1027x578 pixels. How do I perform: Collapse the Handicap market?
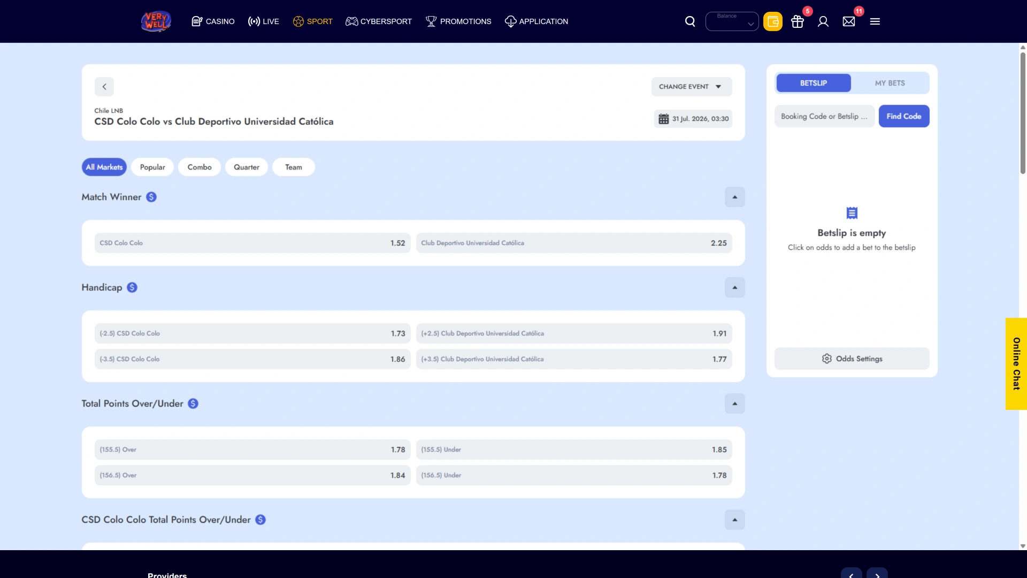(735, 287)
